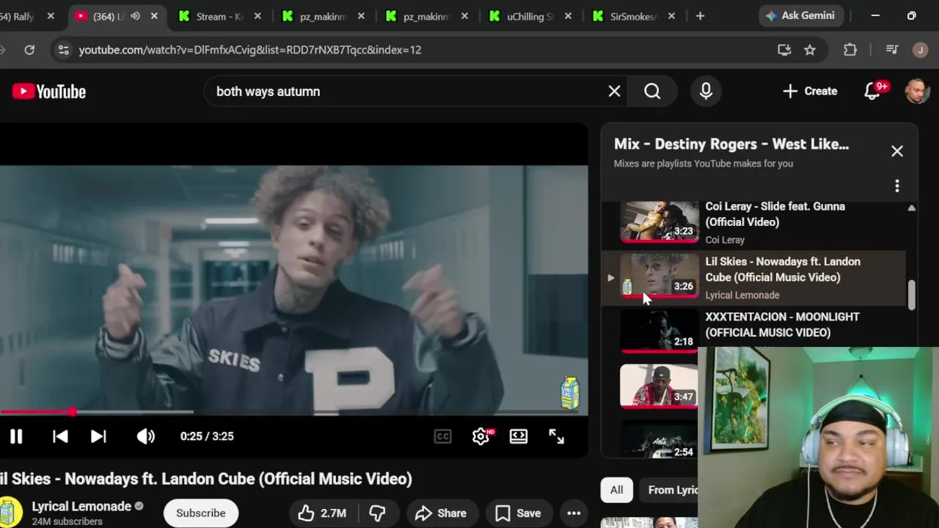Play XXXTENTACION MOONLIGHT thumbnail
The width and height of the screenshot is (939, 528).
(x=660, y=331)
